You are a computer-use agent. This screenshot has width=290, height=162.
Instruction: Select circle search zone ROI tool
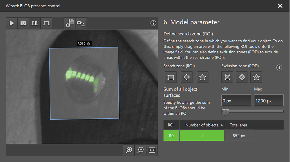pos(187,77)
